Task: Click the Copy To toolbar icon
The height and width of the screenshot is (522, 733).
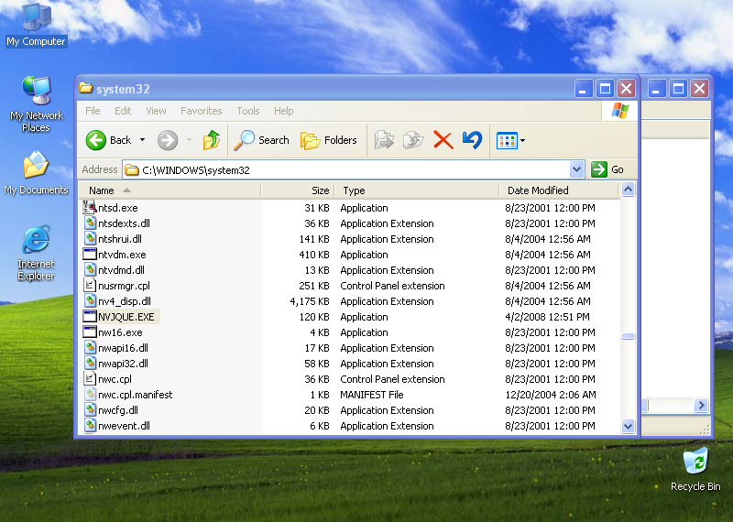Action: 413,140
